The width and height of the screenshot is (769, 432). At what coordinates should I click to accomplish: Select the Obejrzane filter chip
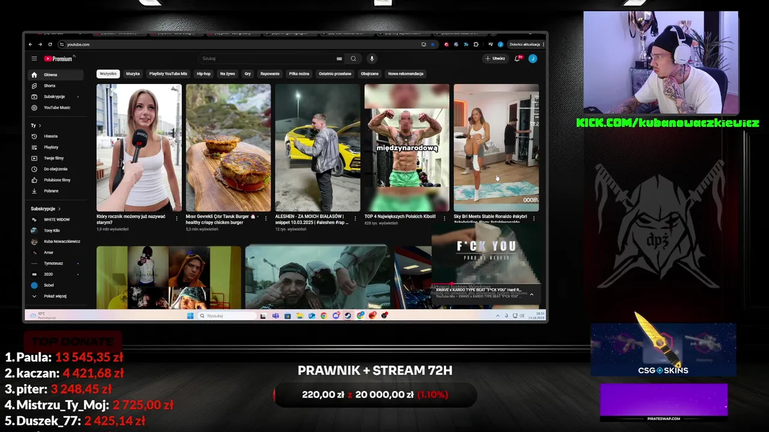(x=369, y=74)
